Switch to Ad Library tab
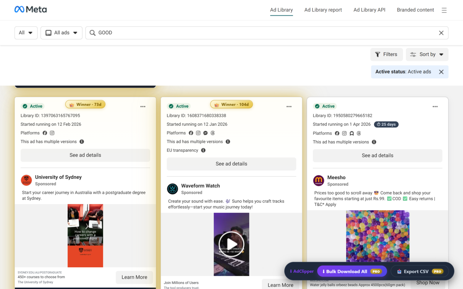Viewport: 463px width, 289px height. coord(281,10)
